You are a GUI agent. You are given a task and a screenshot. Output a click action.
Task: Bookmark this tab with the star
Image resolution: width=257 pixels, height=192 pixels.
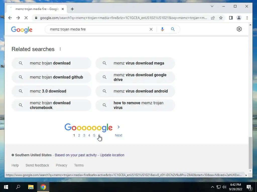pyautogui.click(x=221, y=18)
